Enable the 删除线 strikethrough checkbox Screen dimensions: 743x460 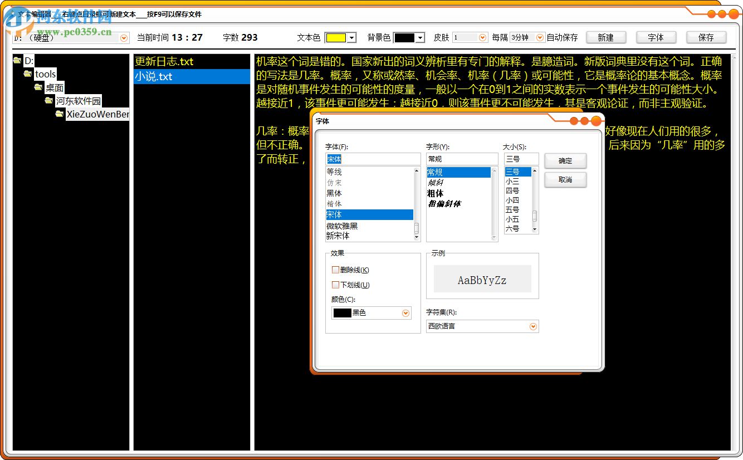335,270
